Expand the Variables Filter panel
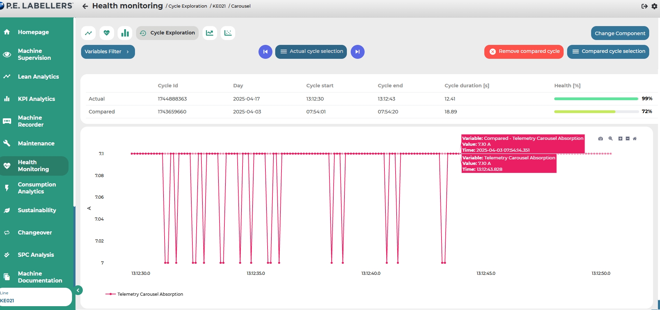Image resolution: width=660 pixels, height=310 pixels. click(108, 52)
